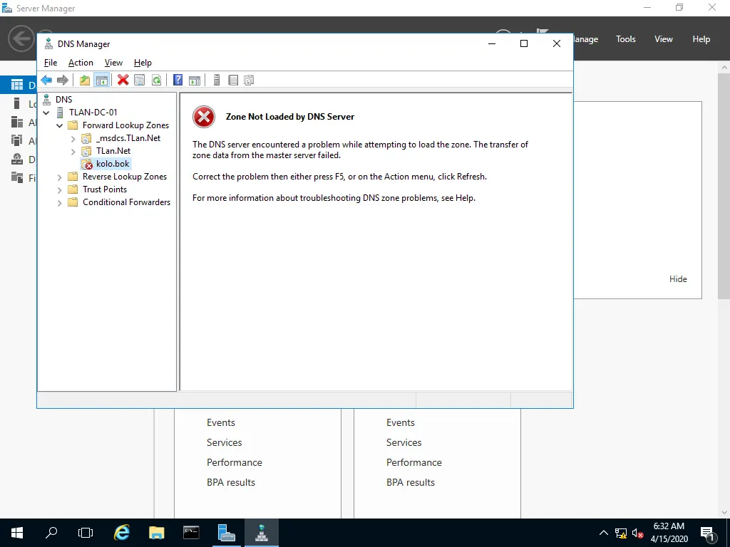Open the notification center icon
This screenshot has height=547, width=730.
coord(708,533)
